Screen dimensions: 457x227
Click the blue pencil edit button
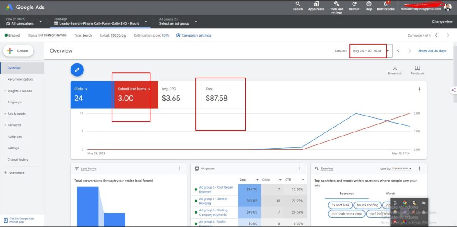tap(77, 70)
